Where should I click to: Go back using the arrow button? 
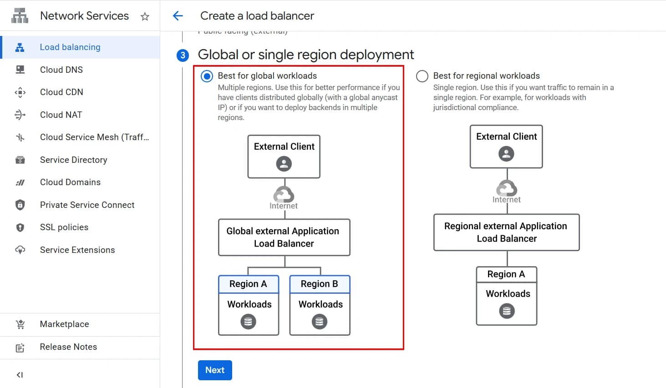pos(178,15)
